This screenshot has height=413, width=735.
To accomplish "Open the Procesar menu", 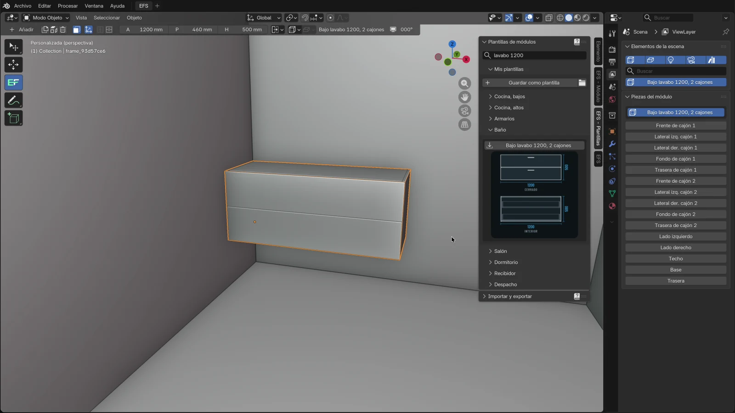I will [x=68, y=6].
